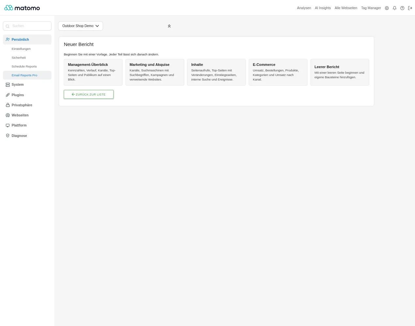Go to Sicherheit in the sidebar
The image size is (415, 326).
click(x=27, y=58)
